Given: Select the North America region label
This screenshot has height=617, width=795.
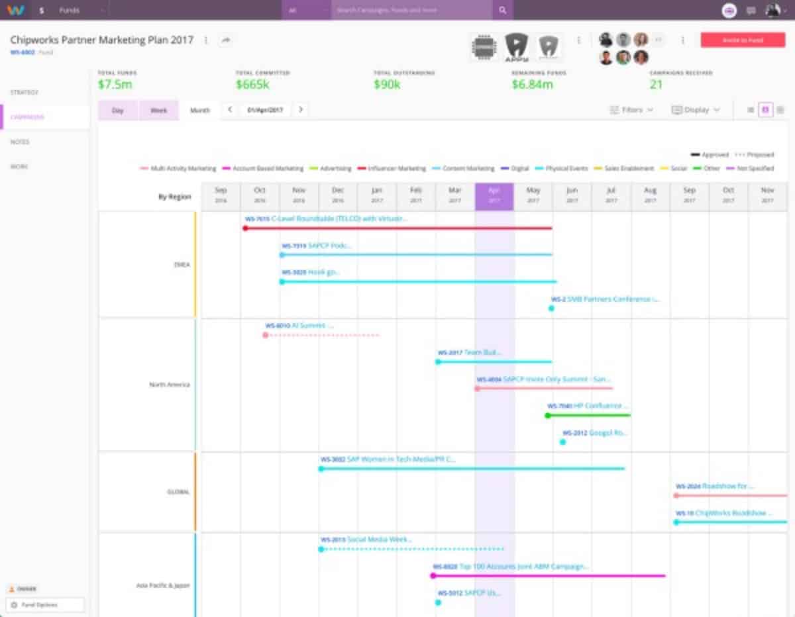Looking at the screenshot, I should click(x=170, y=385).
